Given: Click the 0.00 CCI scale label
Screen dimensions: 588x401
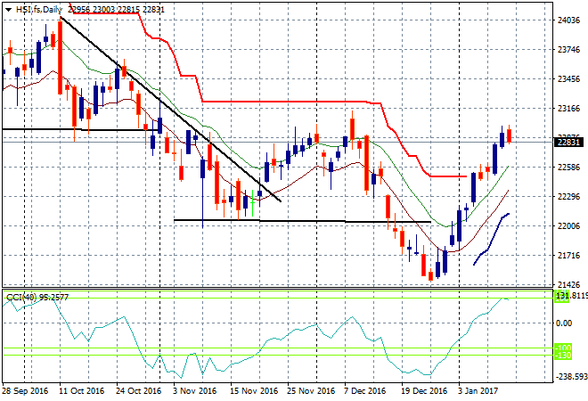Looking at the screenshot, I should click(x=564, y=323).
